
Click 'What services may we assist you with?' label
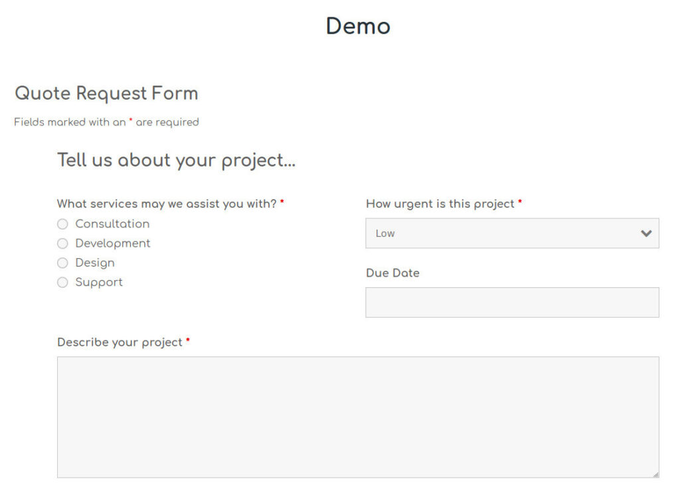[x=167, y=204]
